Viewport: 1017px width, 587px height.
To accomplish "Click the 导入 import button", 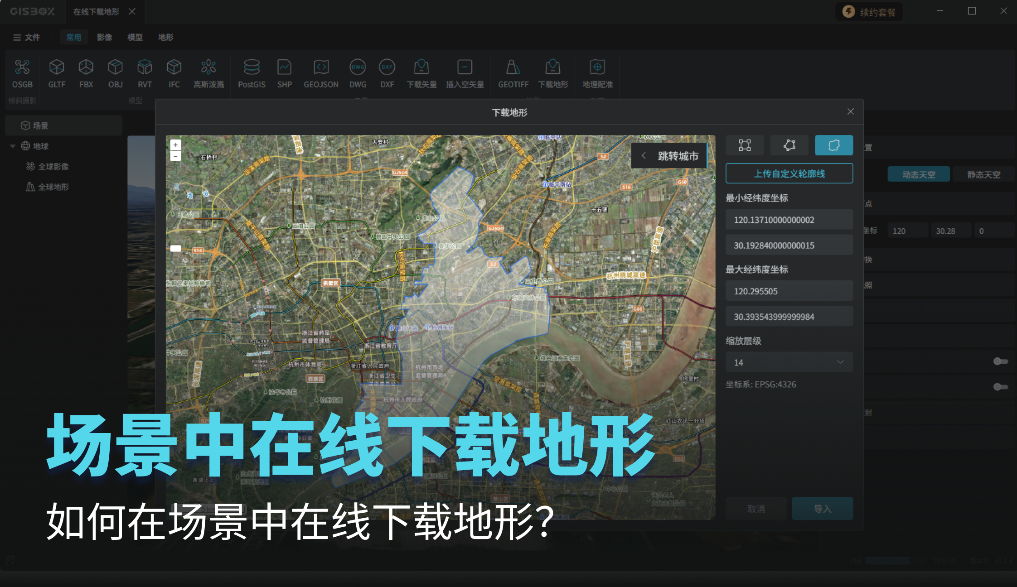I will 822,509.
